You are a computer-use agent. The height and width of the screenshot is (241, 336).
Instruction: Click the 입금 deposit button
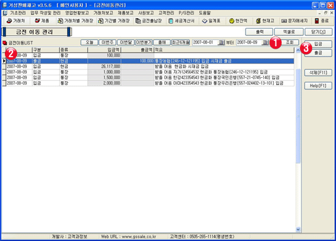pos(318,44)
